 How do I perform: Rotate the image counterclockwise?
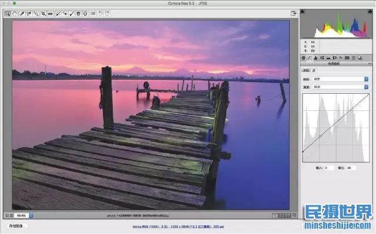[100, 13]
